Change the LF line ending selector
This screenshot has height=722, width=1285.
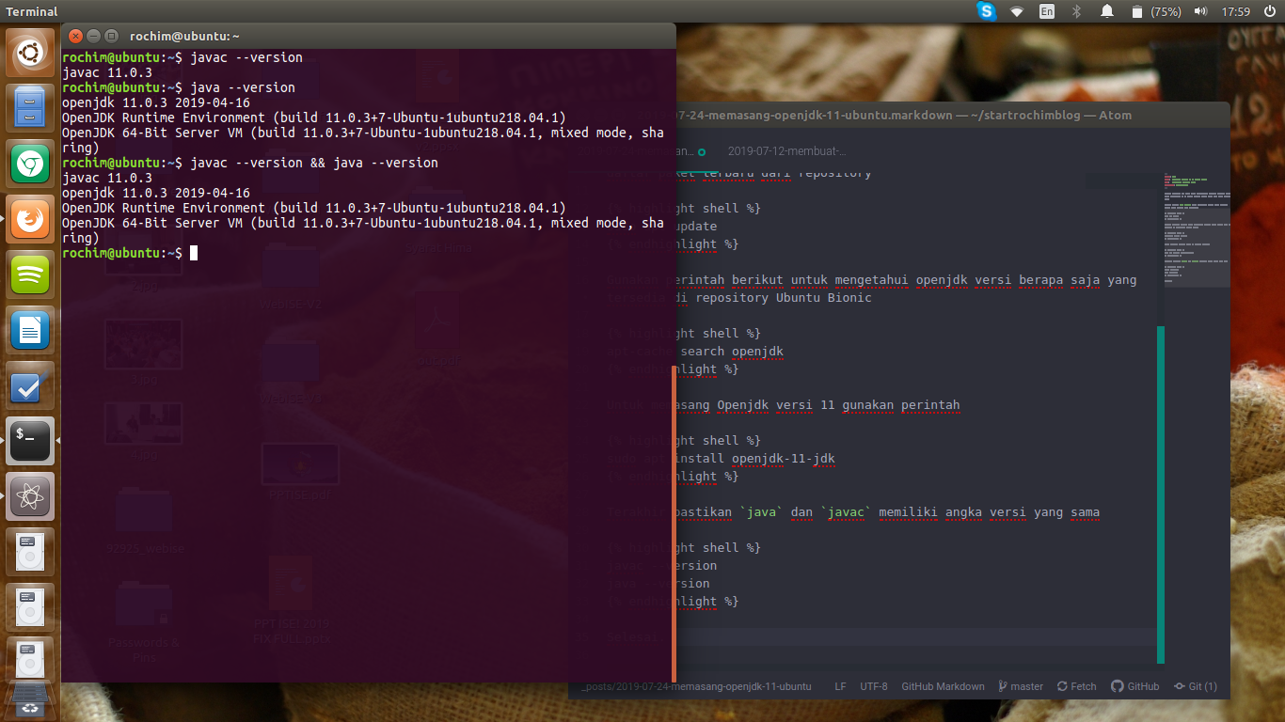coord(840,686)
